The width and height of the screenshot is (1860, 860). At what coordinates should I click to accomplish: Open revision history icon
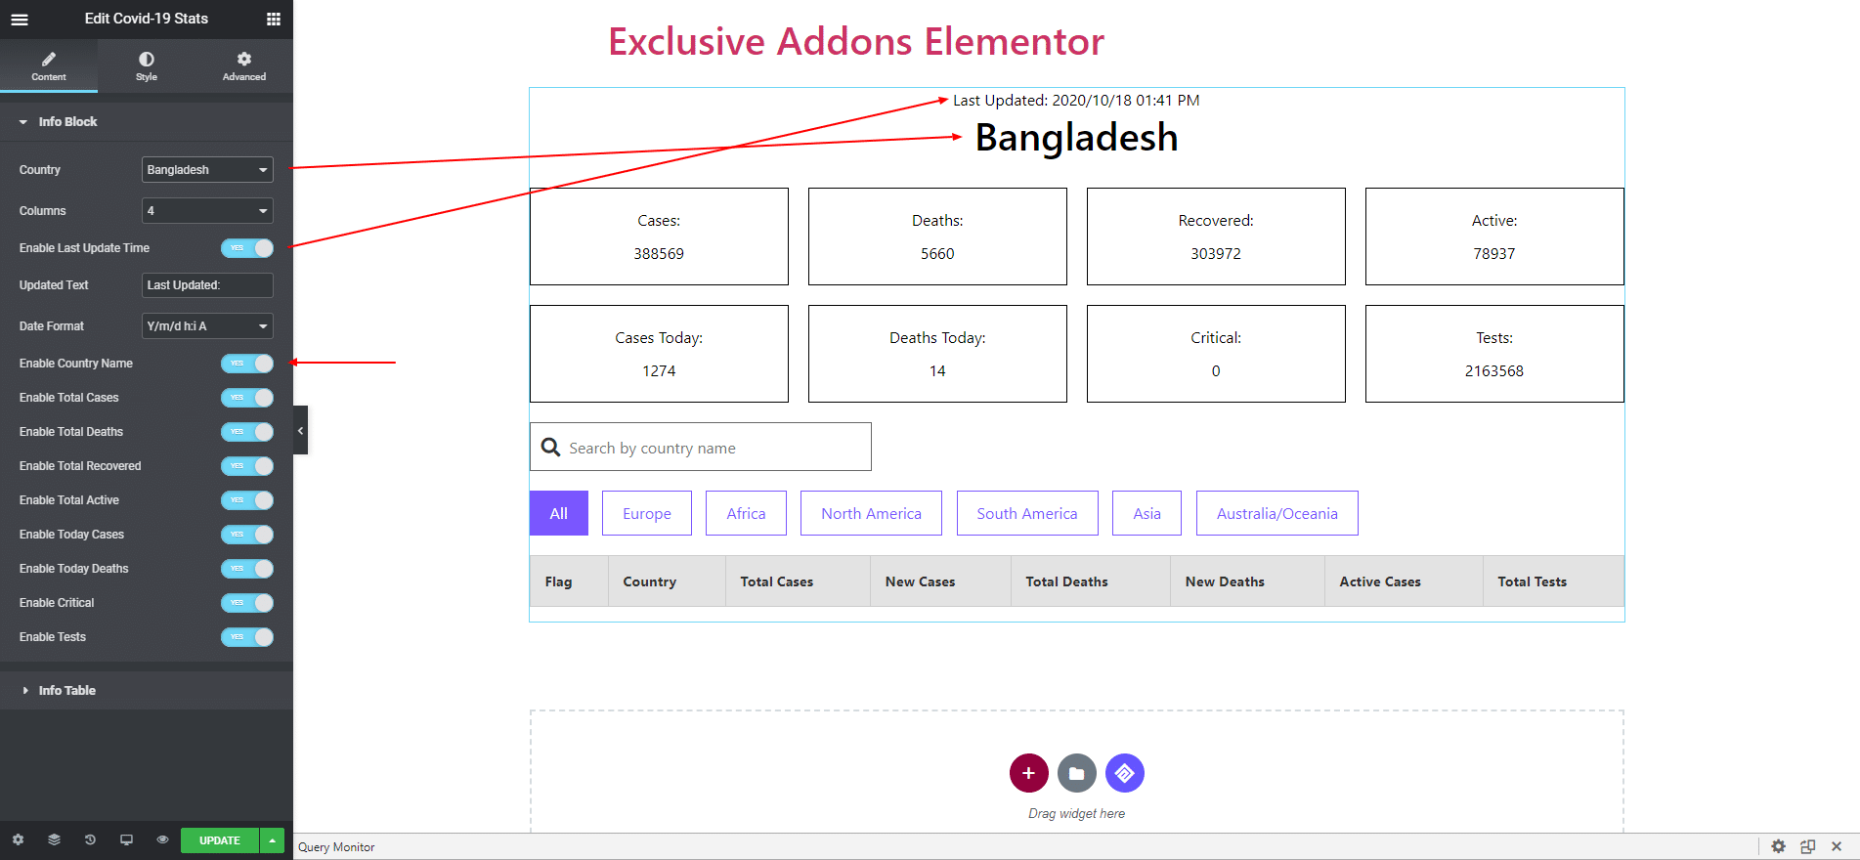click(x=90, y=839)
